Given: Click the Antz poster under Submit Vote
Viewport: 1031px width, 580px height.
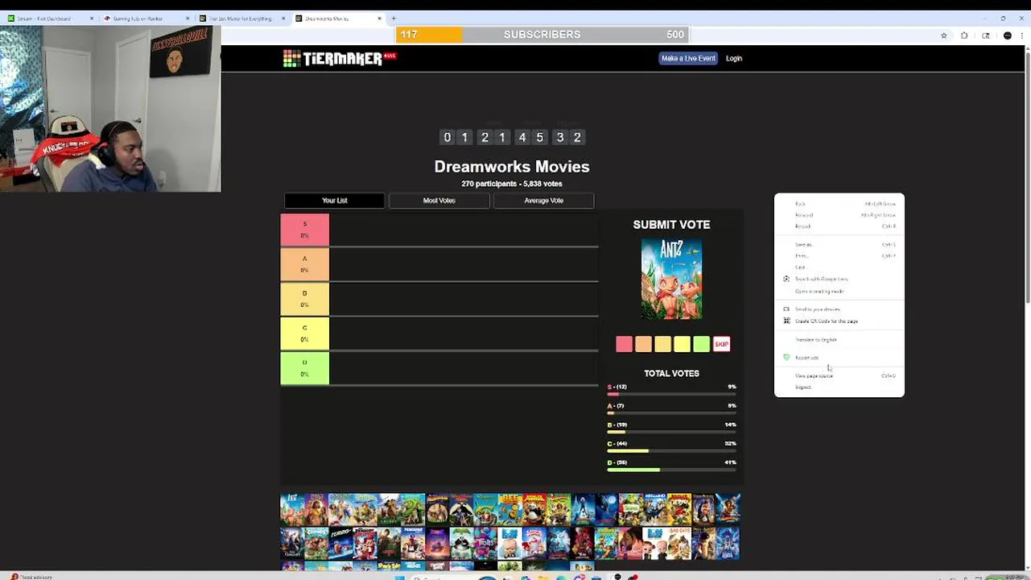Looking at the screenshot, I should 671,279.
